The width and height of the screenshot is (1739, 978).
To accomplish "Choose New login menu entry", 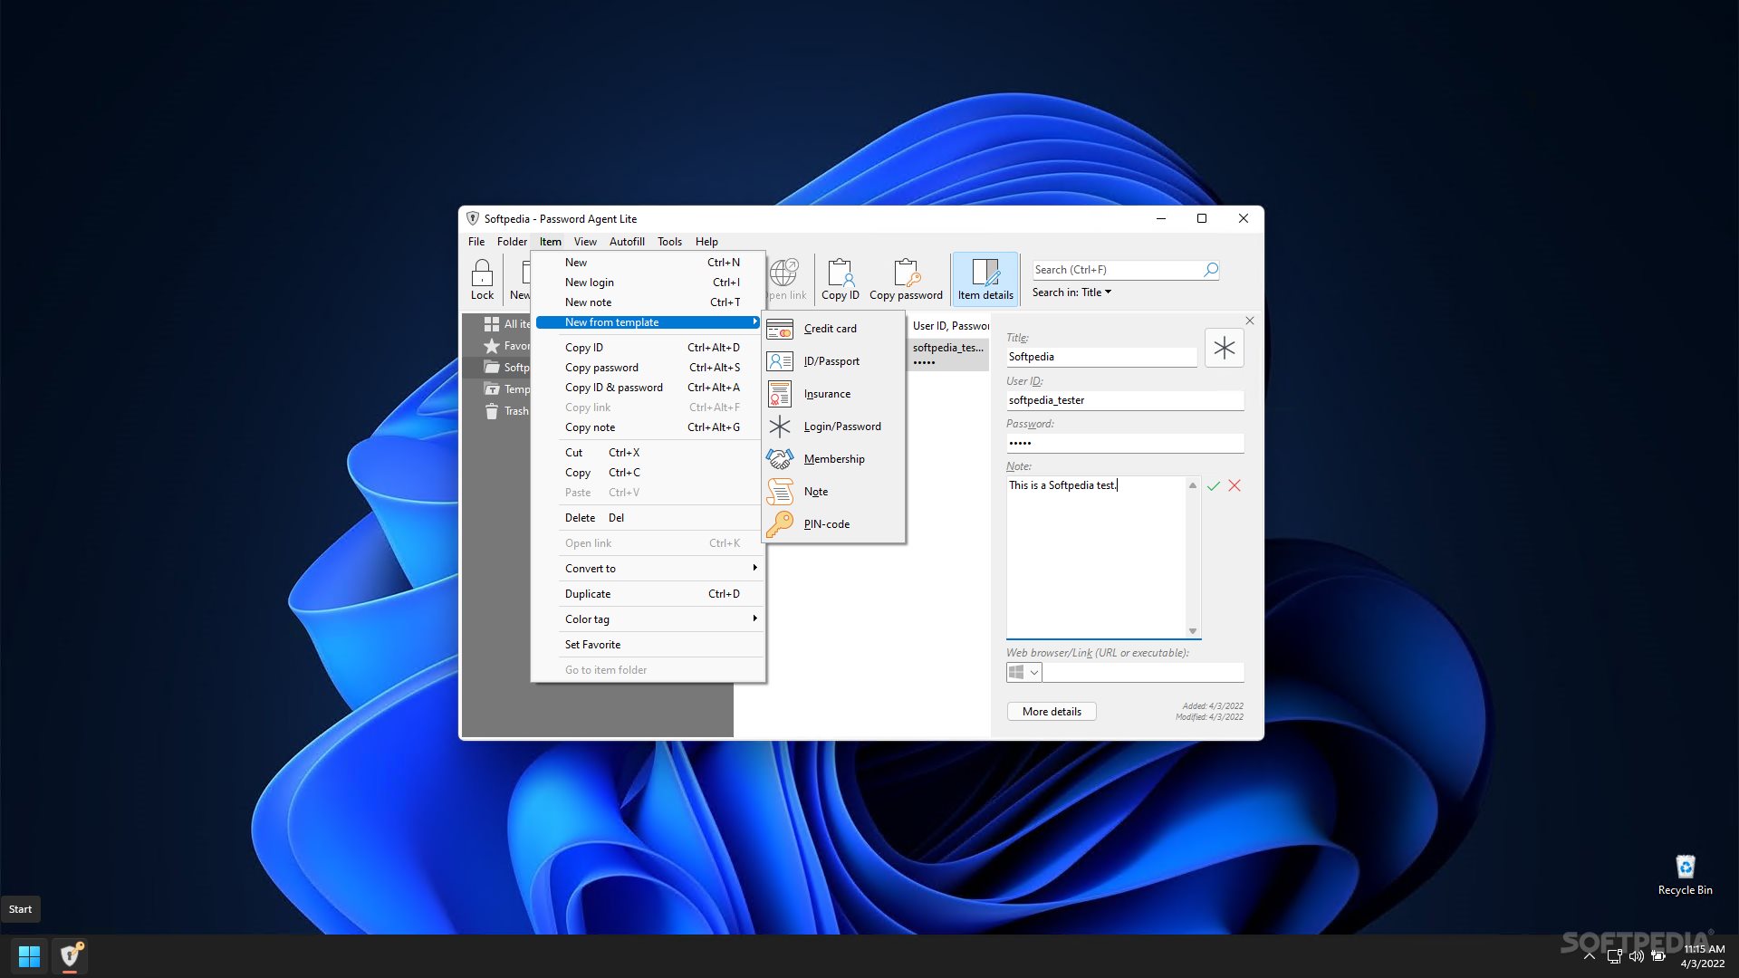I will pos(650,283).
